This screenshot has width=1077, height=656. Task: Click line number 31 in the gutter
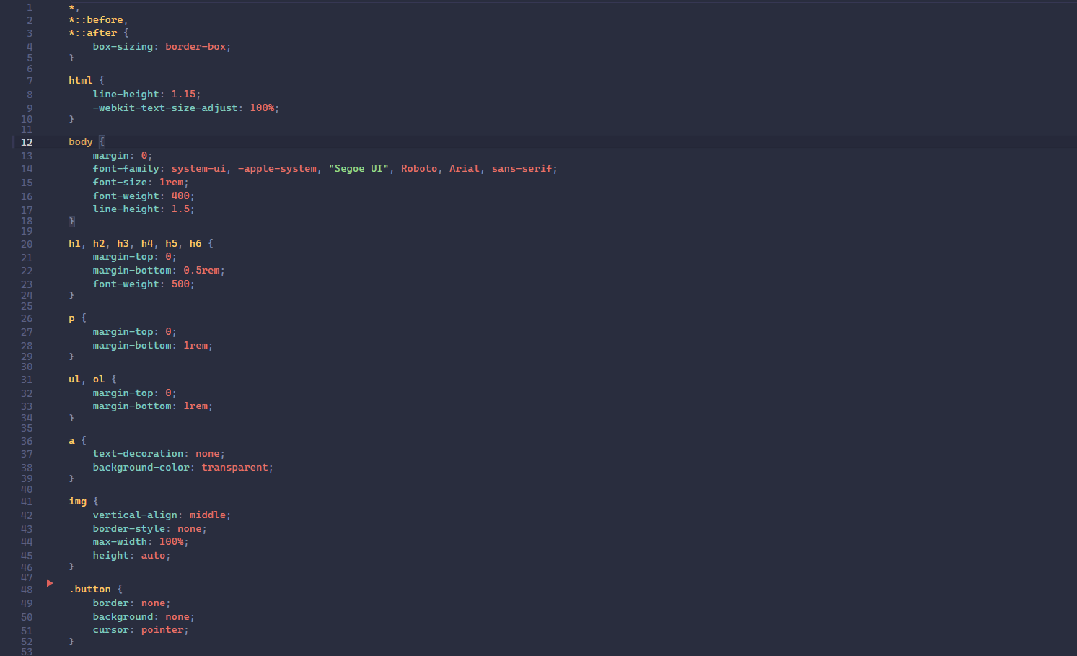[27, 380]
